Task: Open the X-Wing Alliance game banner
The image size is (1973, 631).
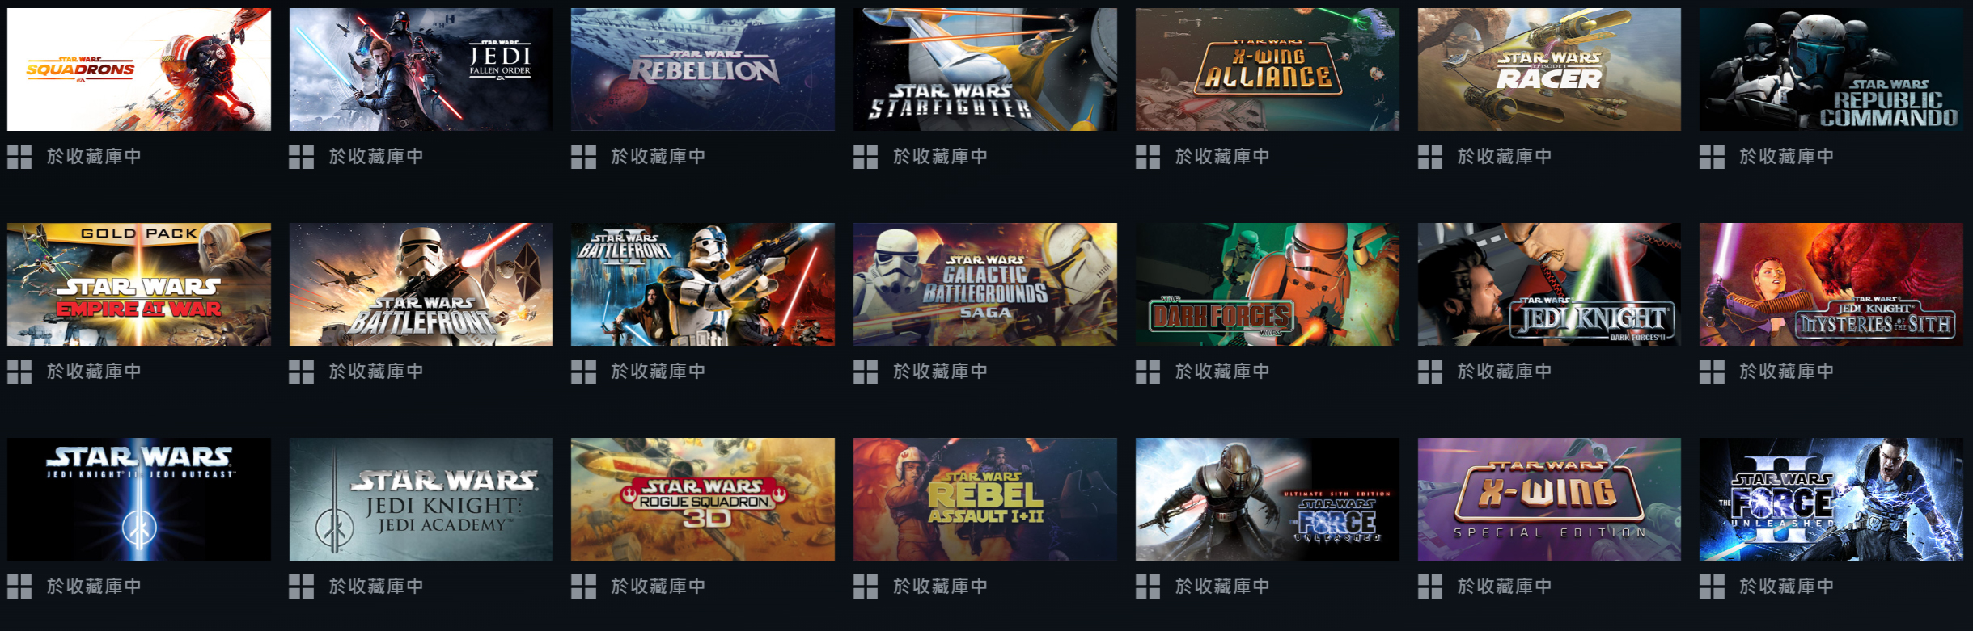Action: [x=1267, y=69]
